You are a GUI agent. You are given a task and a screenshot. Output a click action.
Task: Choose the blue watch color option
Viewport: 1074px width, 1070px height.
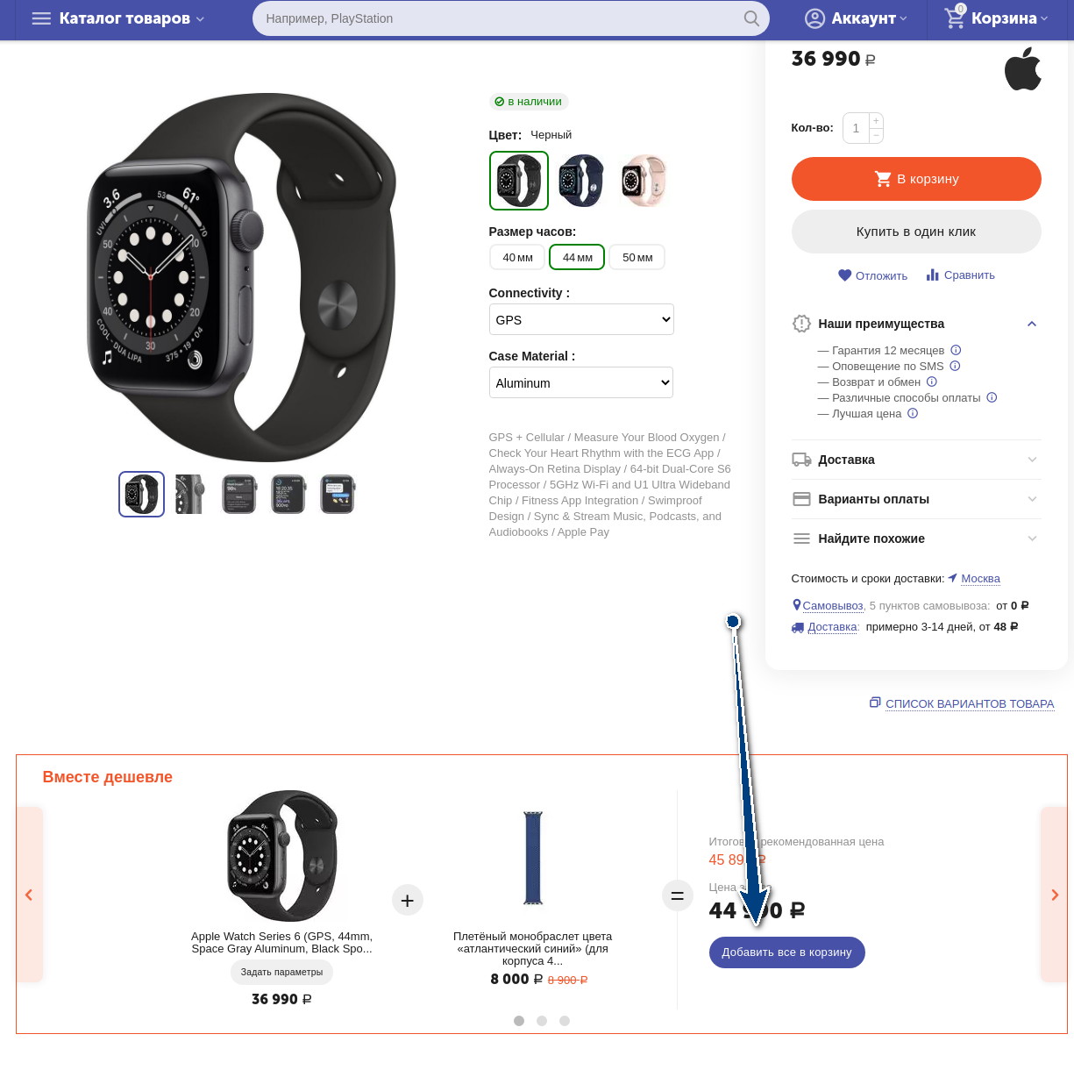[581, 181]
